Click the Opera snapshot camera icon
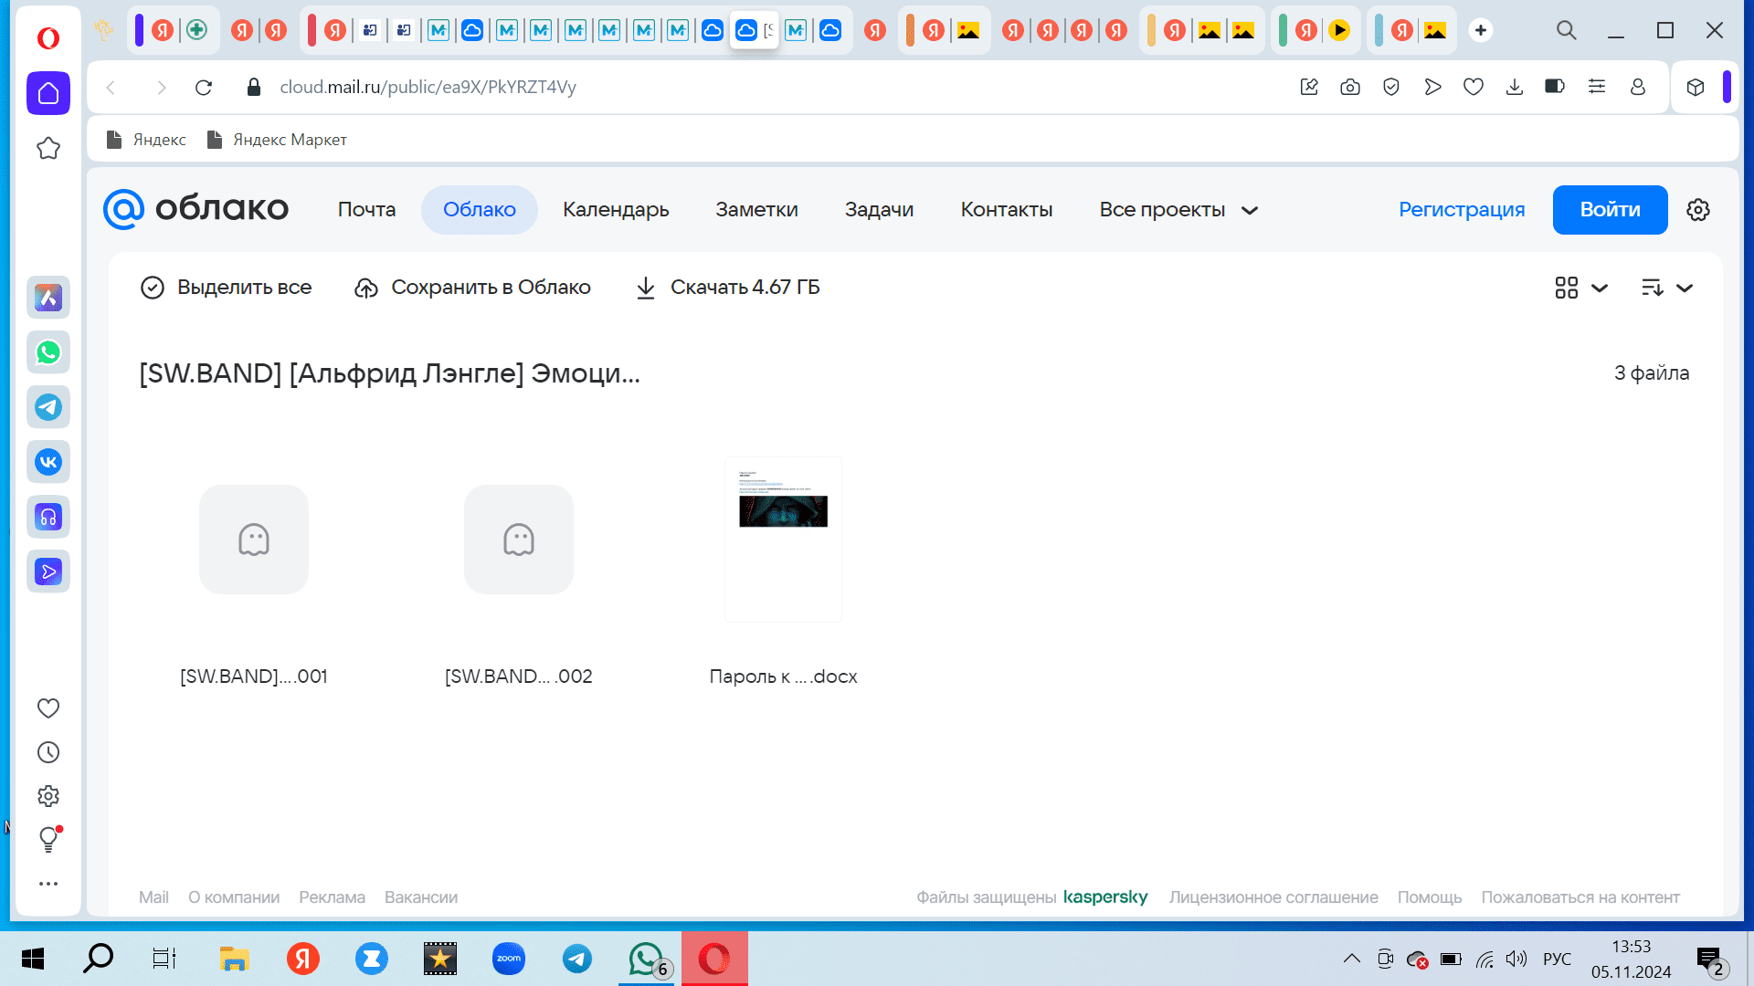The image size is (1754, 986). tap(1350, 87)
